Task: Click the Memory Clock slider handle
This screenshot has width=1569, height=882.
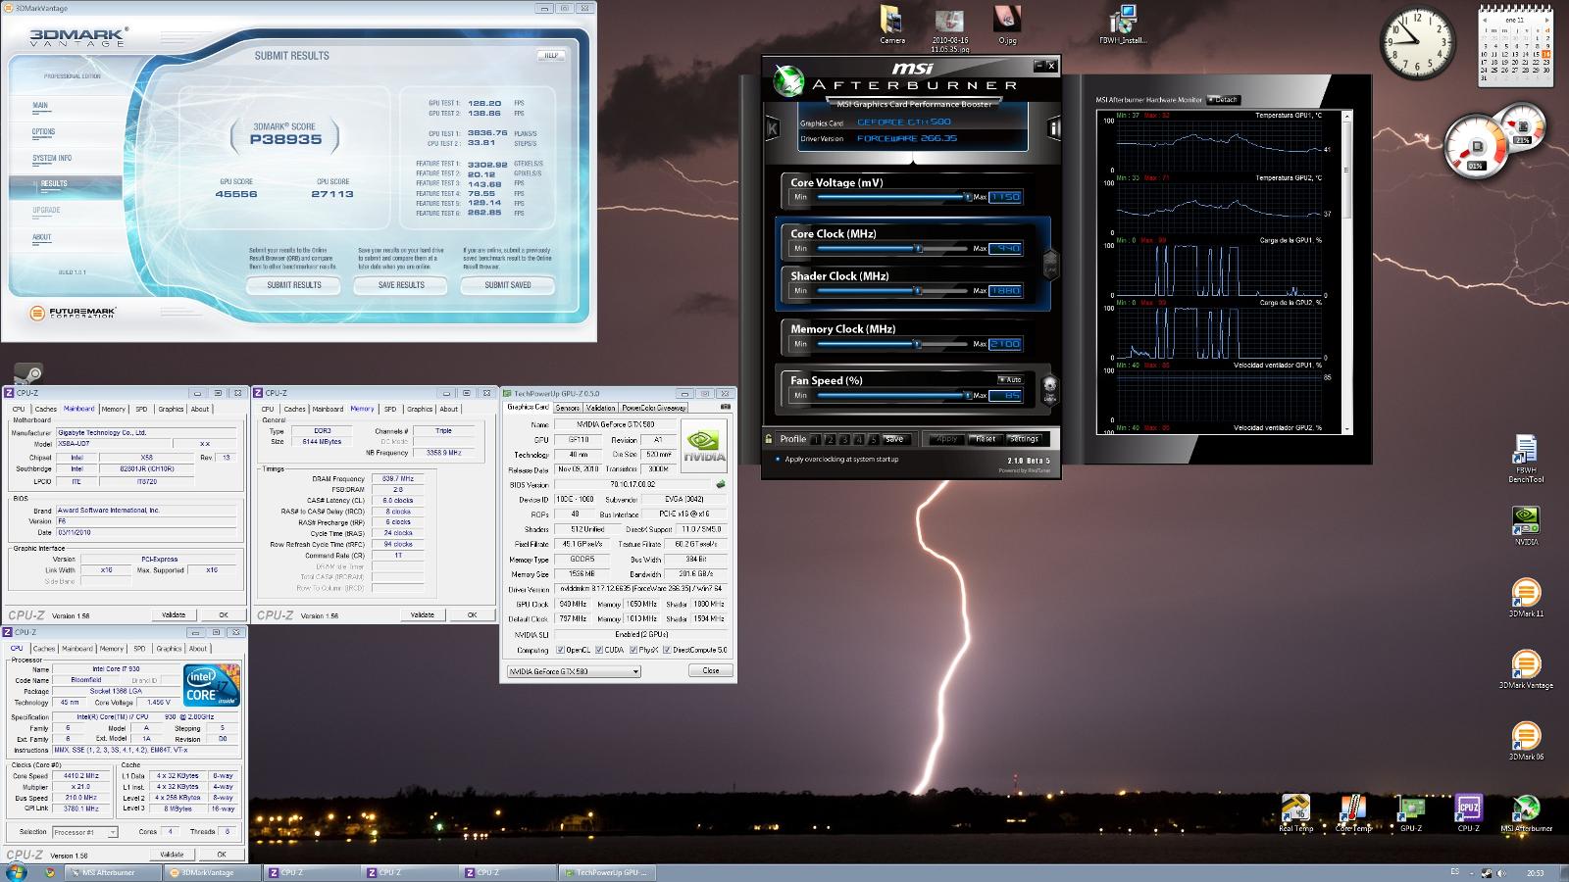Action: (x=918, y=344)
